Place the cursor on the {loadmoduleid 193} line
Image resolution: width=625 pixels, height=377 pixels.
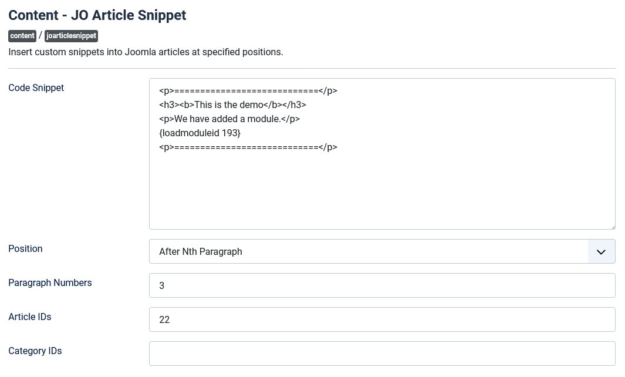pyautogui.click(x=200, y=133)
